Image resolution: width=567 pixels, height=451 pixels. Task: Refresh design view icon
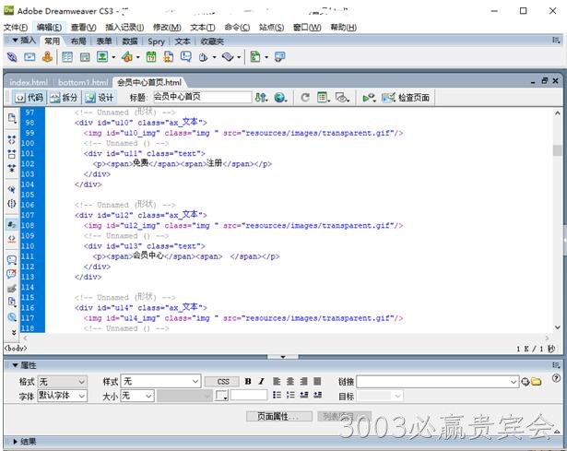tap(305, 97)
